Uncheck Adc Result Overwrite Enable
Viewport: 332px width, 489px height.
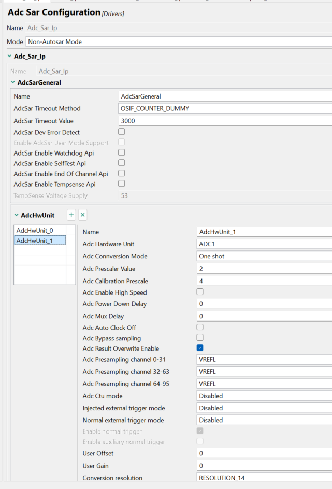200,348
